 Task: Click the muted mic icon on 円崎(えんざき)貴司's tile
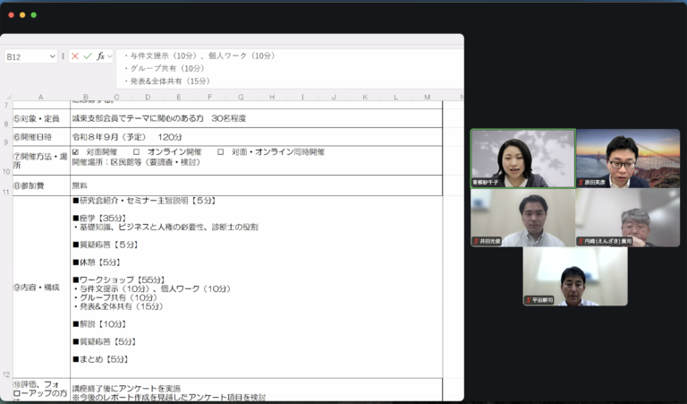[581, 241]
